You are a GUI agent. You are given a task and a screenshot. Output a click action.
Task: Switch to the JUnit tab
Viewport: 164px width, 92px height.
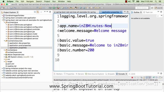pos(132,74)
